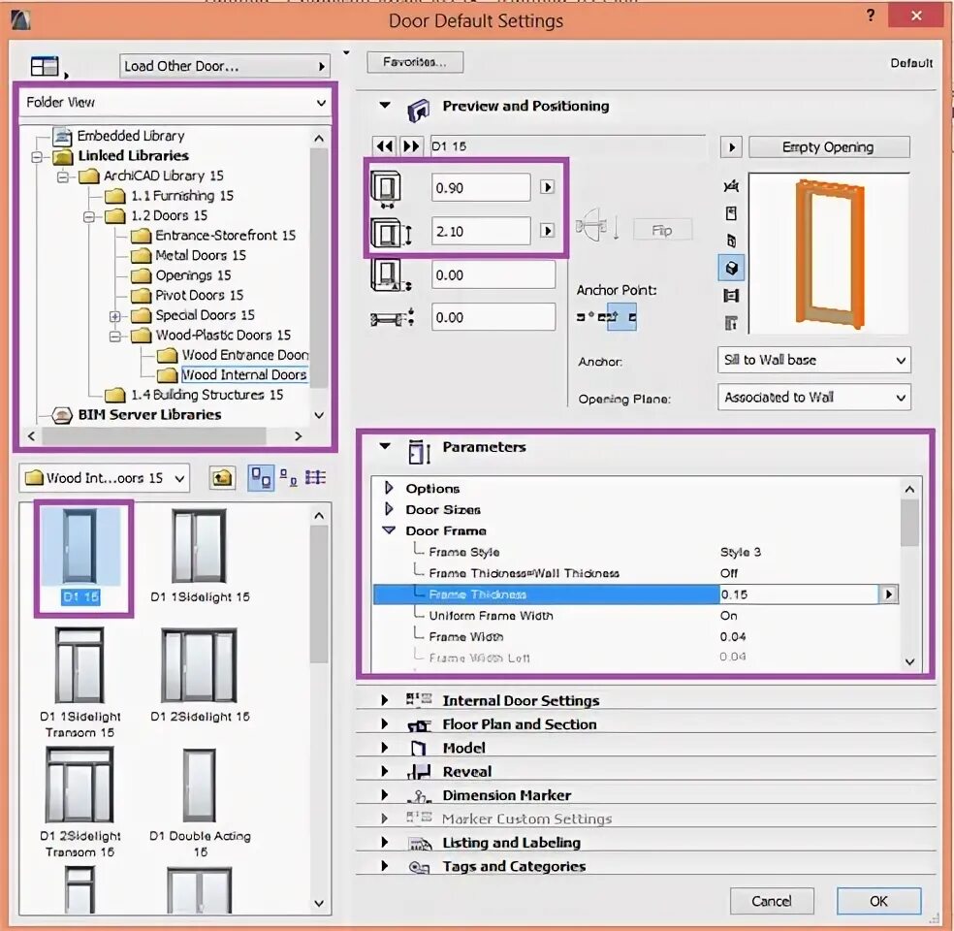Click the Parameters panel icon
The image size is (954, 931).
[419, 452]
